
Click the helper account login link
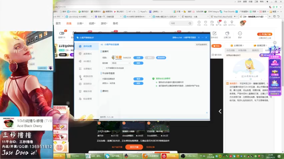pos(190,37)
